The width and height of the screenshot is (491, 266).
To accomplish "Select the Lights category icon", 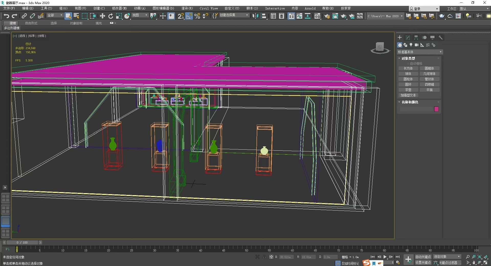I will [x=411, y=45].
